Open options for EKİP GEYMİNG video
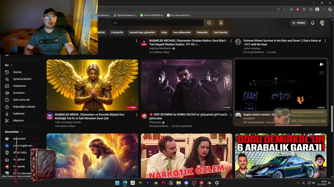 coord(231,115)
